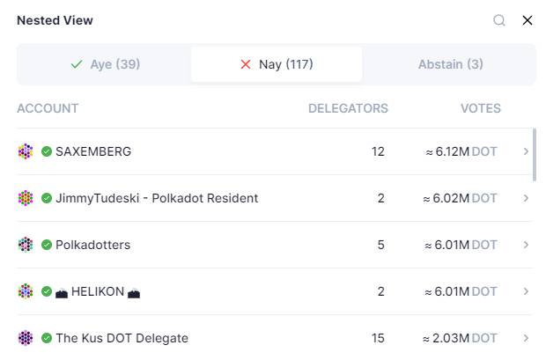546x360 pixels.
Task: Open JimmyTudeski - Polkadot Resident account
Action: (x=157, y=198)
